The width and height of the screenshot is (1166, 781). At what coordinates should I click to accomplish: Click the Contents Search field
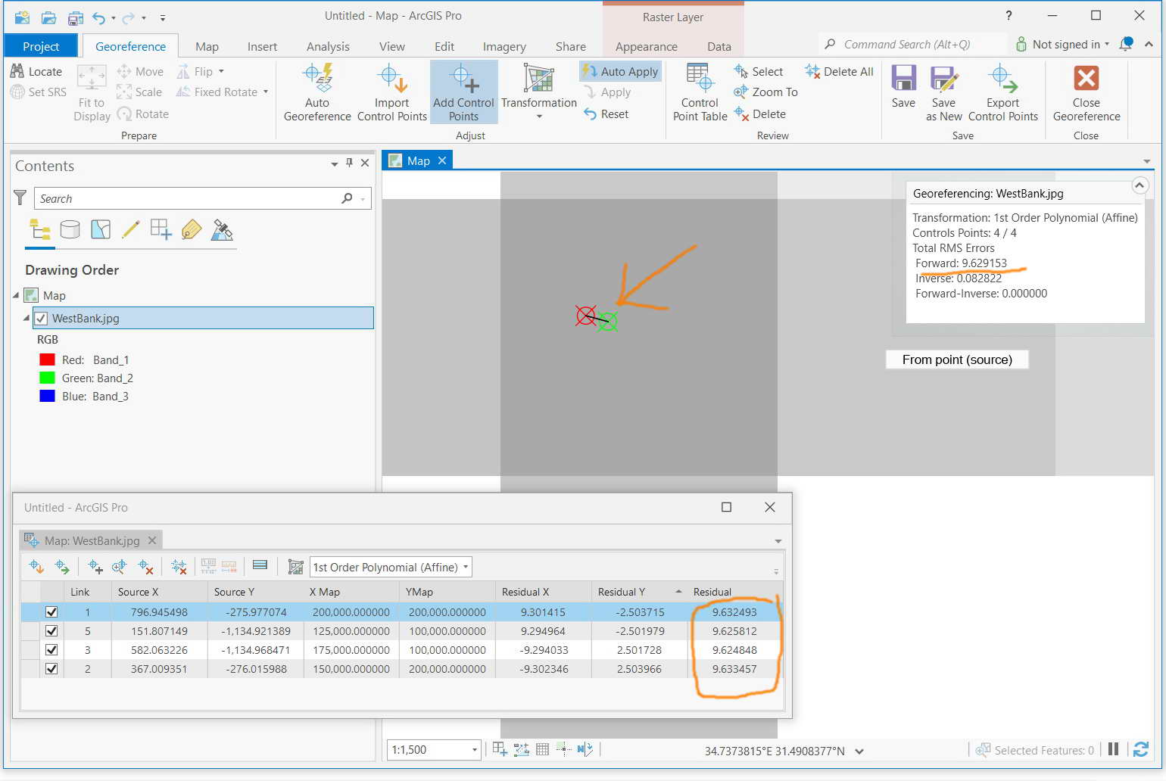pyautogui.click(x=202, y=198)
